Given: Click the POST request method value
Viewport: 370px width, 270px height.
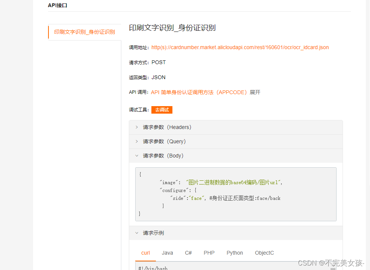Looking at the screenshot, I should coord(159,62).
